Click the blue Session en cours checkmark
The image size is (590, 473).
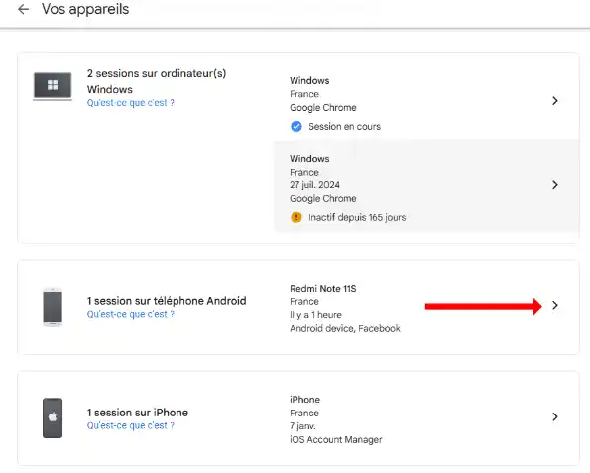[296, 127]
